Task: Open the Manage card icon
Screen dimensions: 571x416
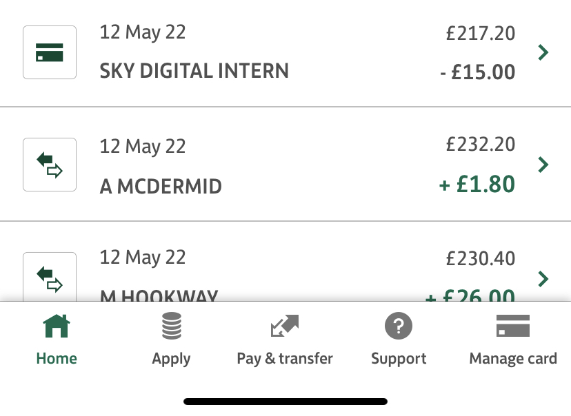Action: 513,325
